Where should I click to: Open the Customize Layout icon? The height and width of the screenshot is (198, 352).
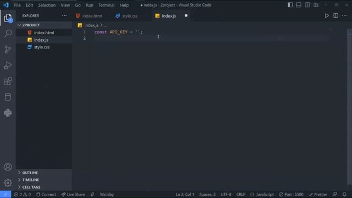(x=316, y=5)
